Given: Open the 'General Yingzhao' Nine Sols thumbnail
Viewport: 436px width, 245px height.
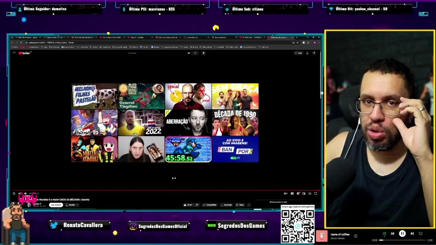Looking at the screenshot, I should (x=141, y=96).
